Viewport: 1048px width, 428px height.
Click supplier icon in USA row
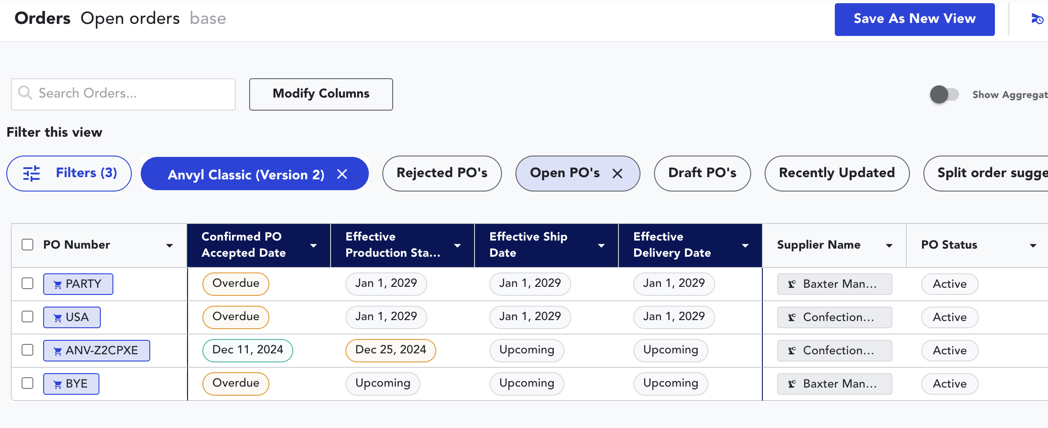[x=792, y=317]
